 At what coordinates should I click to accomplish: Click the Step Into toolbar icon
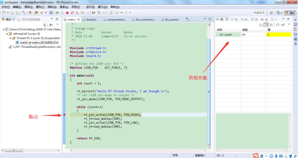click(77, 13)
